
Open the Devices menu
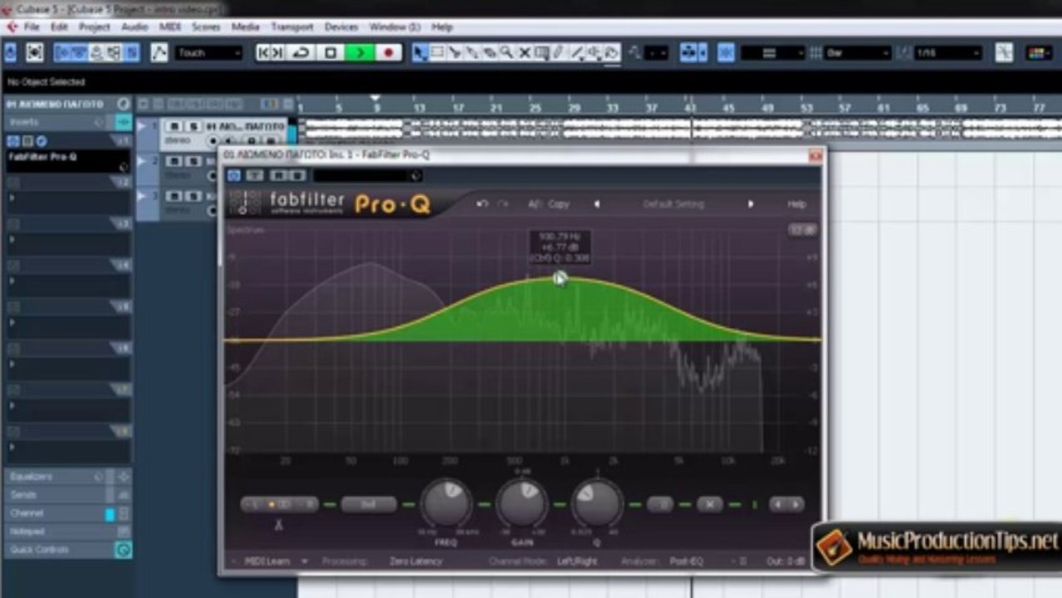tap(340, 27)
